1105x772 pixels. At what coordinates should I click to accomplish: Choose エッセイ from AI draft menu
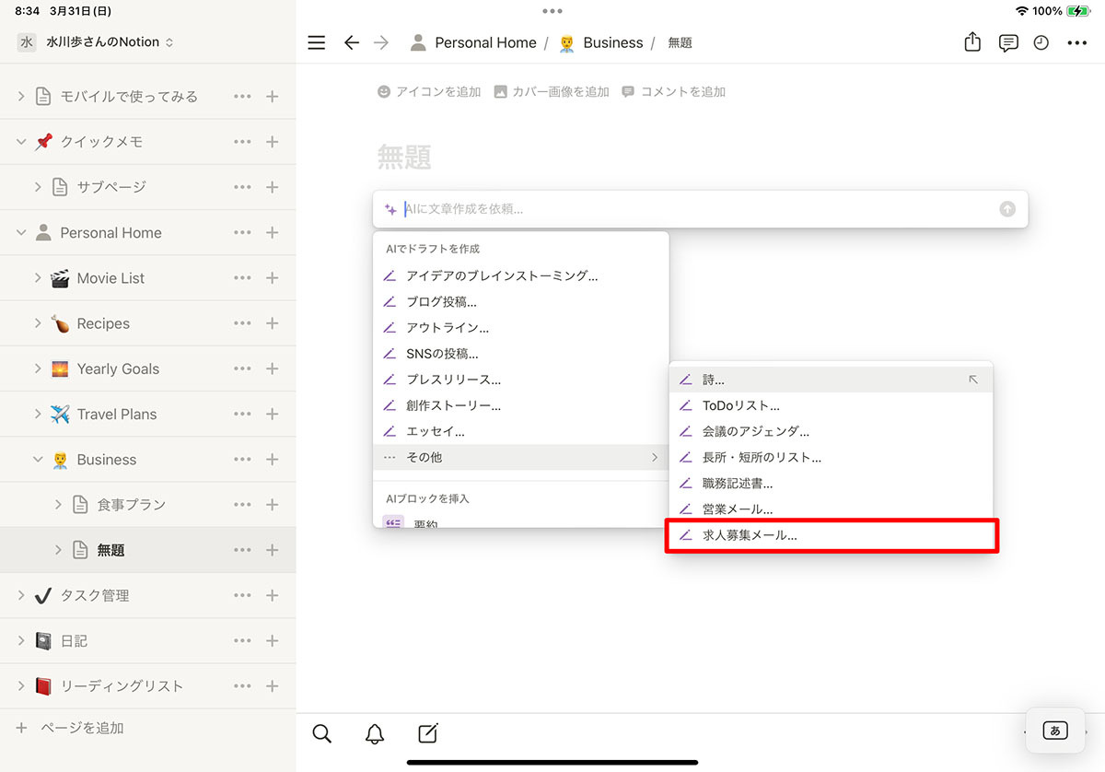[x=520, y=430]
